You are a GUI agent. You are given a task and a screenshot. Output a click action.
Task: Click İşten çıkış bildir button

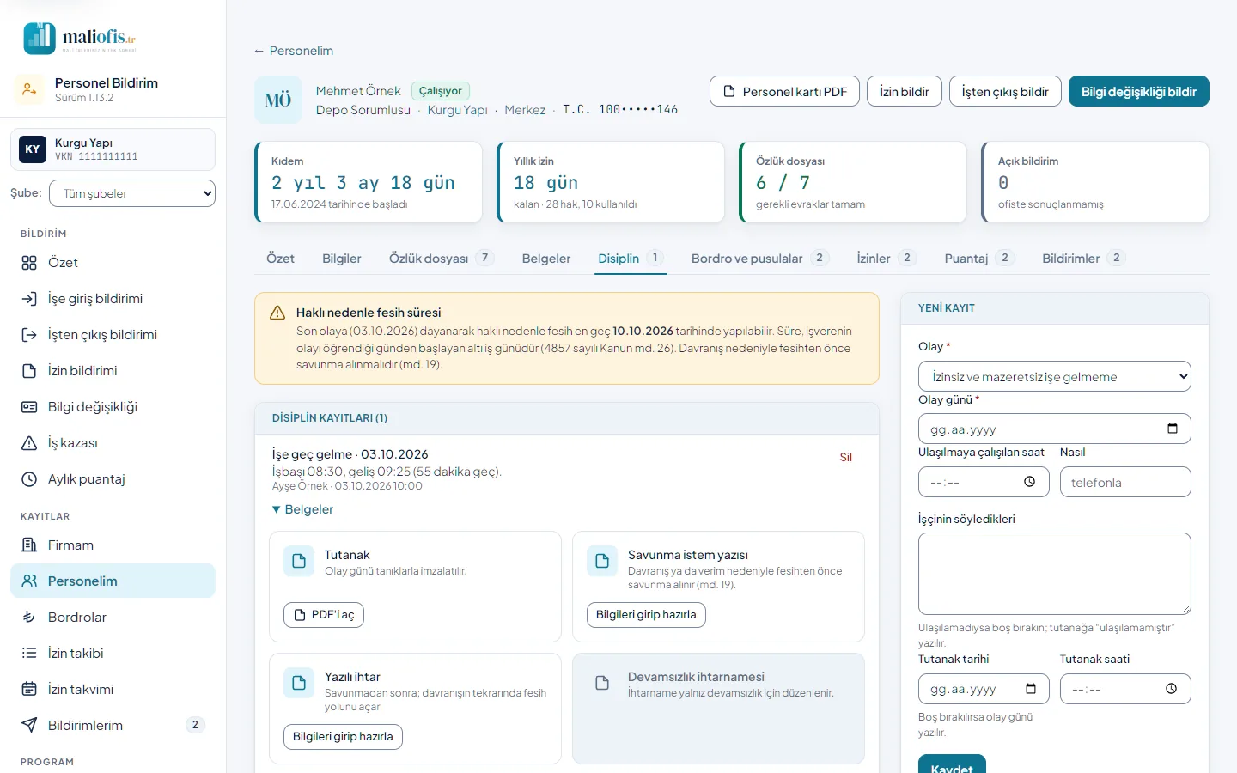(x=1005, y=92)
